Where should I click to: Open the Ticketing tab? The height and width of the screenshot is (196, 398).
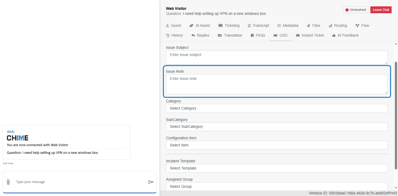coord(229,26)
